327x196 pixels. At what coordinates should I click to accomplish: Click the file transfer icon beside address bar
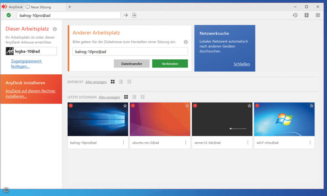click(x=134, y=15)
